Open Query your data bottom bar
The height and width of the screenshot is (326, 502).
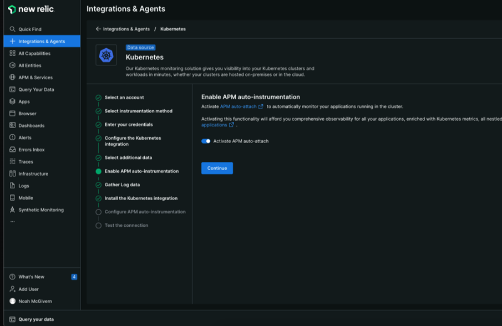point(36,319)
